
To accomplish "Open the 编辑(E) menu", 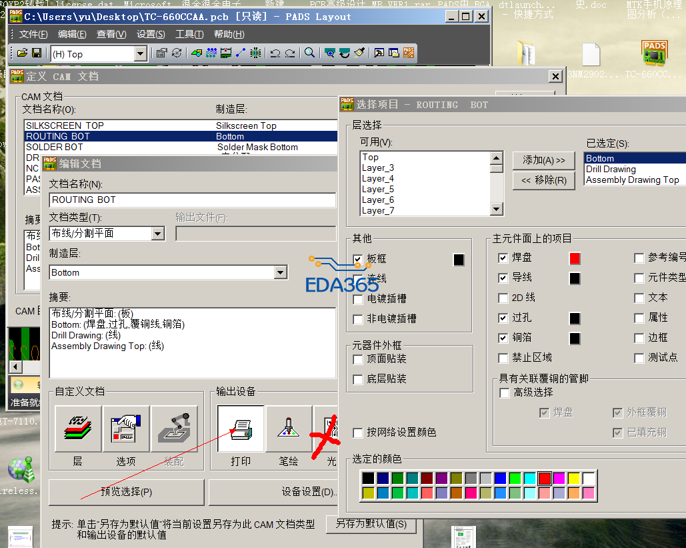I will [72, 34].
